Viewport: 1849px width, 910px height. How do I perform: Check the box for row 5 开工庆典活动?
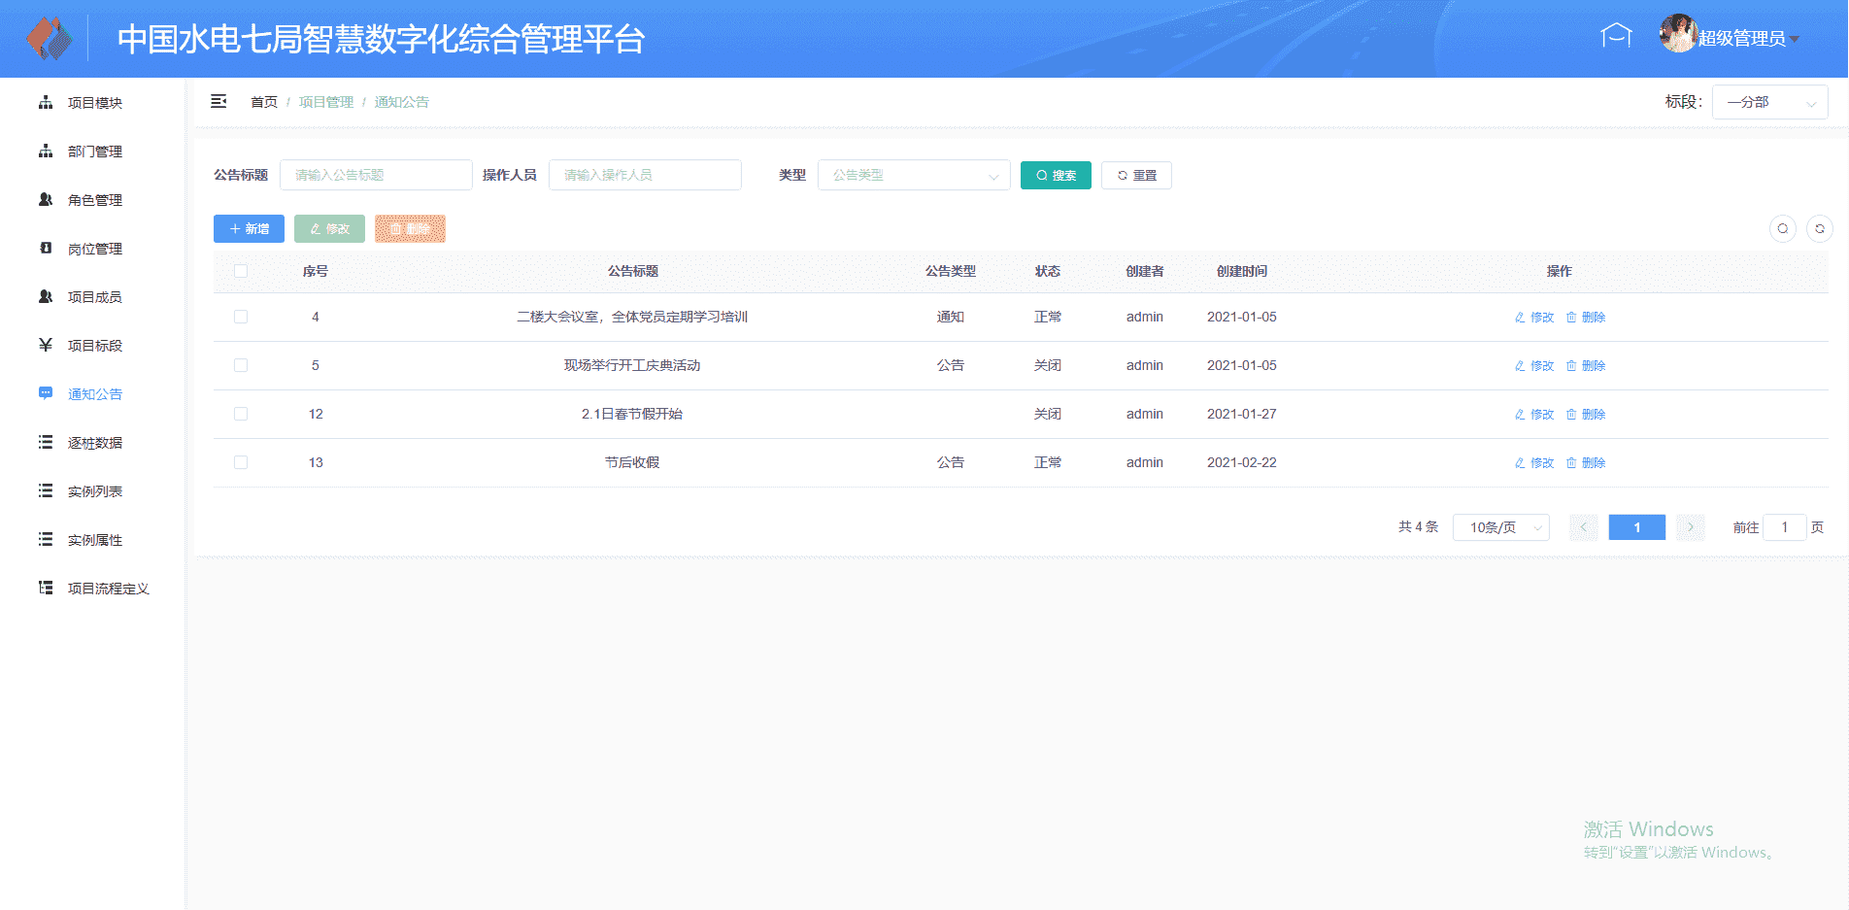(x=241, y=365)
